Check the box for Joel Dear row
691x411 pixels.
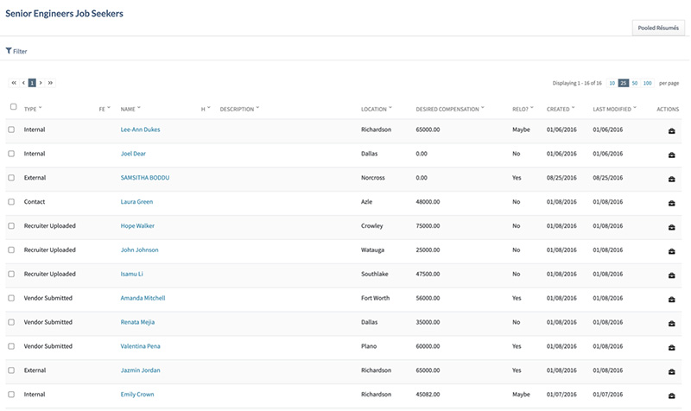tap(11, 154)
